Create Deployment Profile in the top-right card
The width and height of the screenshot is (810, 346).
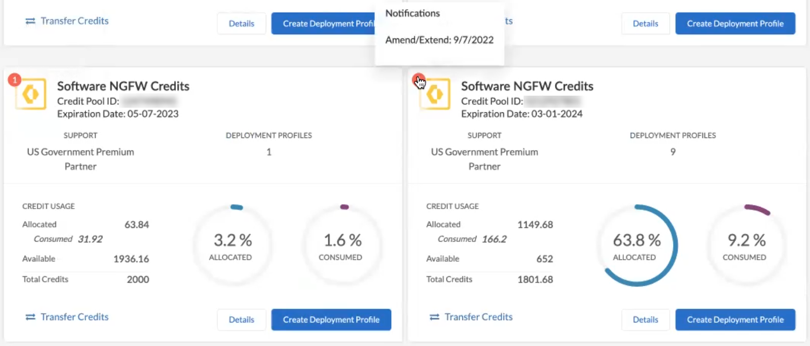coord(736,23)
